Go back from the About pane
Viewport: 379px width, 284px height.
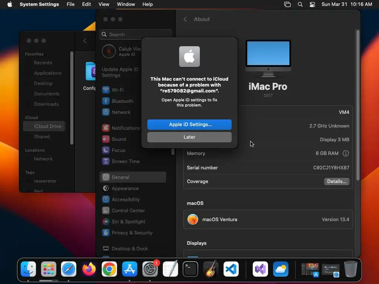(x=185, y=19)
